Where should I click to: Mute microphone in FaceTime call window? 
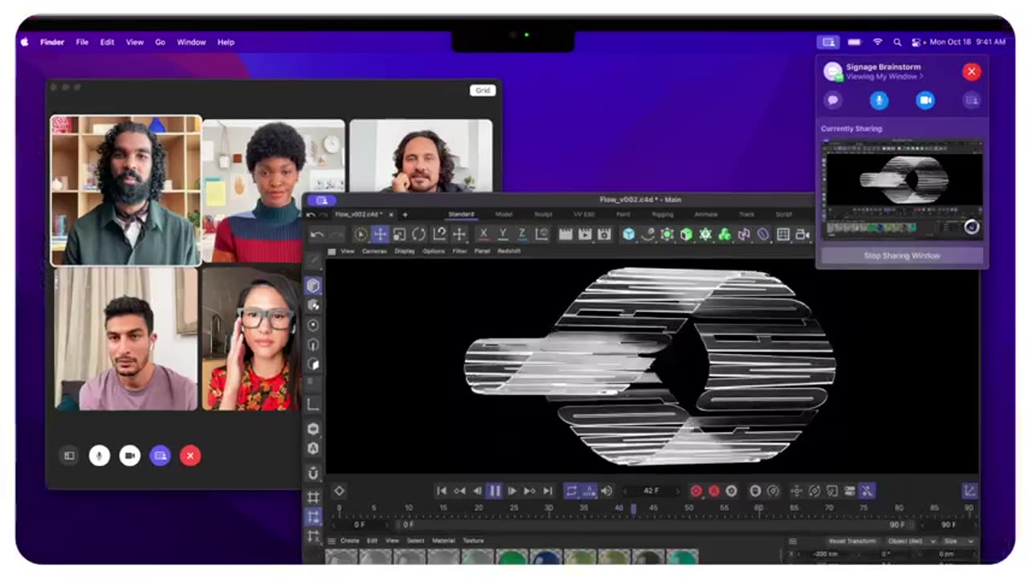pos(100,455)
